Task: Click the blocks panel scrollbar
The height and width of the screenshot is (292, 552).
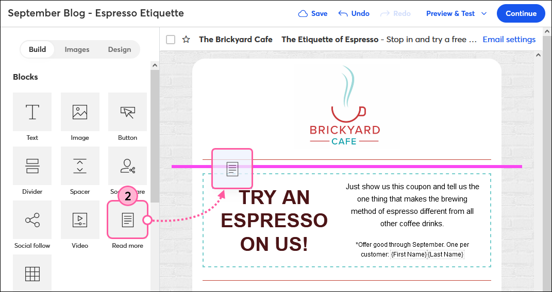Action: click(x=155, y=135)
